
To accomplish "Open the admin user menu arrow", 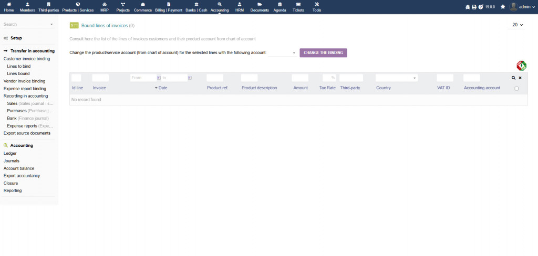I will pyautogui.click(x=533, y=6).
